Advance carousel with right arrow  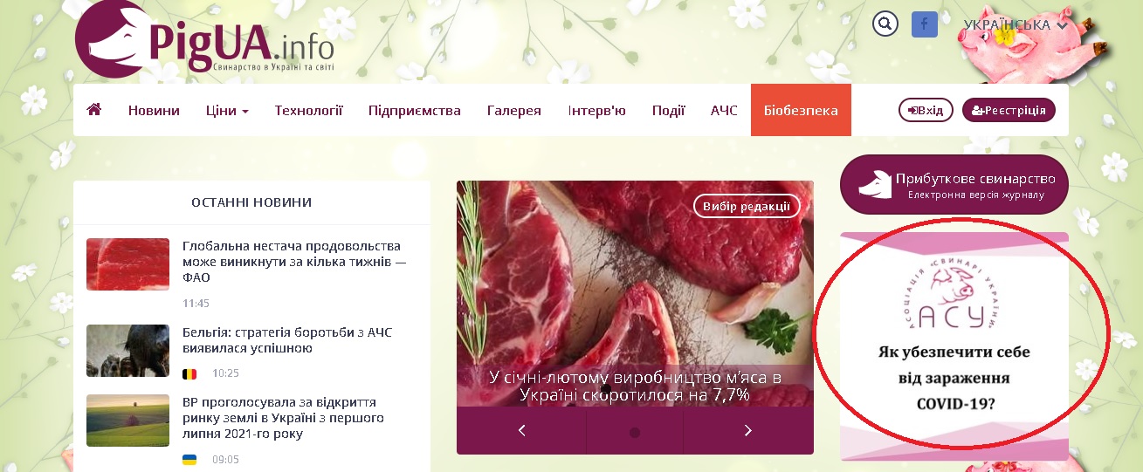[x=748, y=430]
